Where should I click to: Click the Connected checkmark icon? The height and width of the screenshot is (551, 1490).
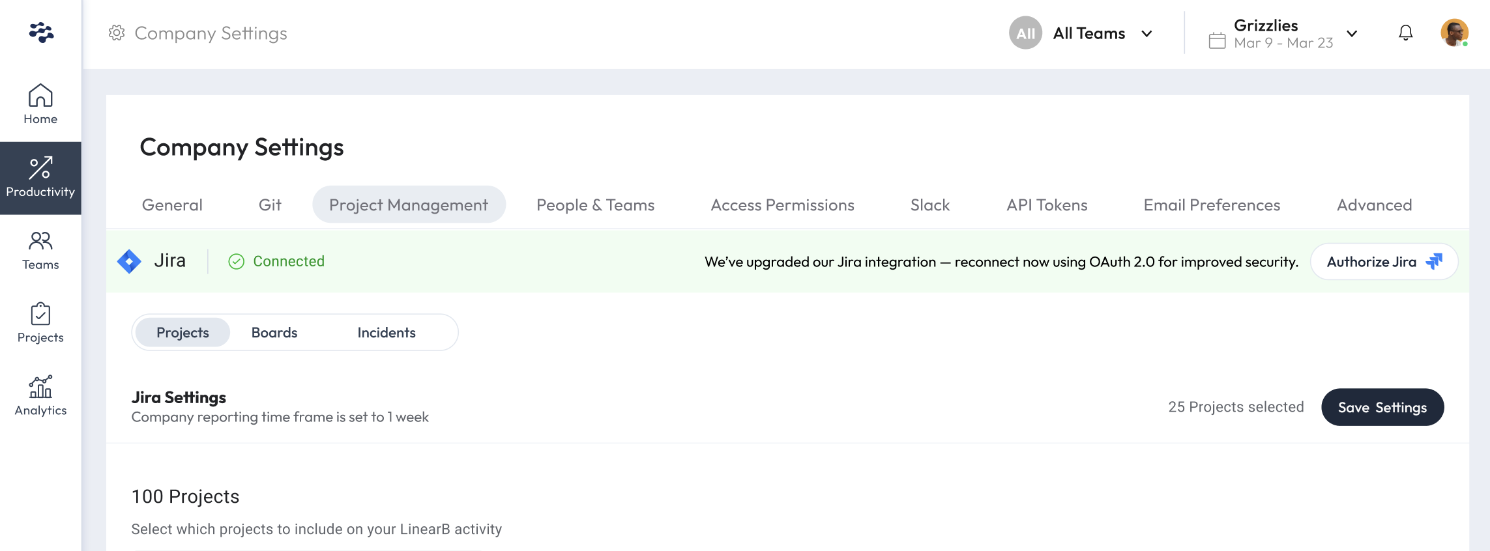pos(236,262)
